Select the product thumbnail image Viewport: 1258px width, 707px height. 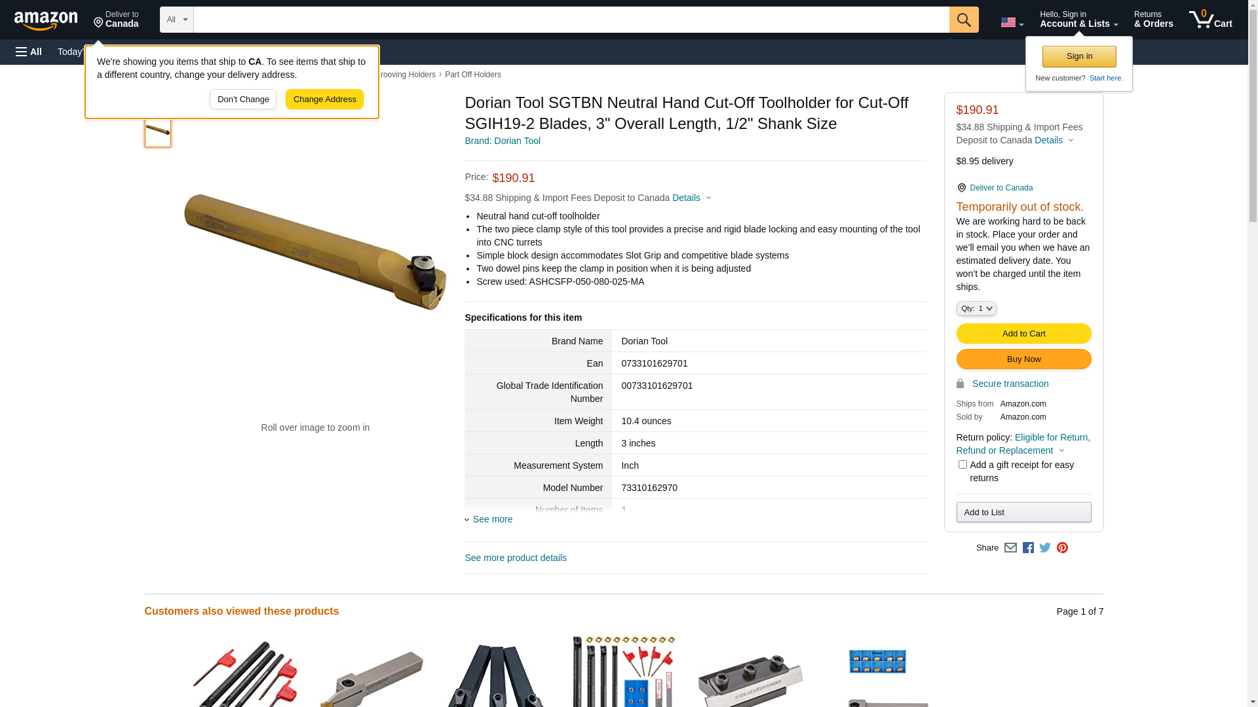click(x=158, y=132)
